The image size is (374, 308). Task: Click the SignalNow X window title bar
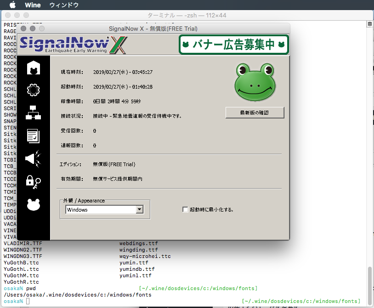point(153,28)
